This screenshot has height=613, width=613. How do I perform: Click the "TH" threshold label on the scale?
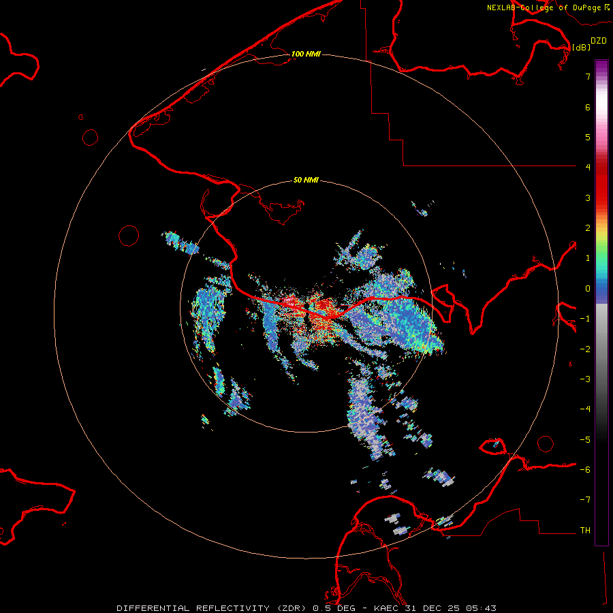585,531
